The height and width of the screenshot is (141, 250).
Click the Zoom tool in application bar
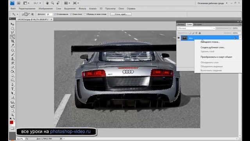pos(52,3)
